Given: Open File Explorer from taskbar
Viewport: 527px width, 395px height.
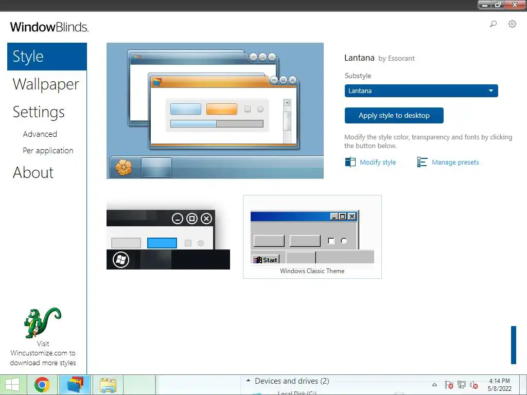Looking at the screenshot, I should pos(108,385).
